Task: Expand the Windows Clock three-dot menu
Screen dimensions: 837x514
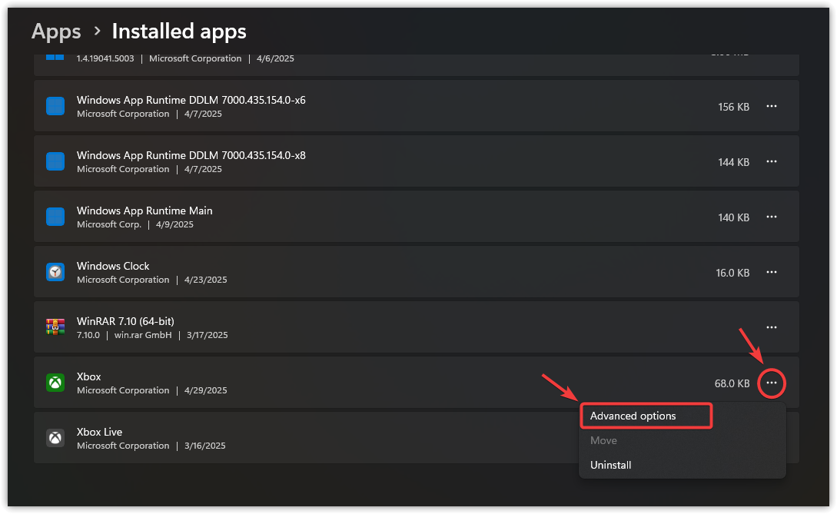Action: [x=772, y=272]
